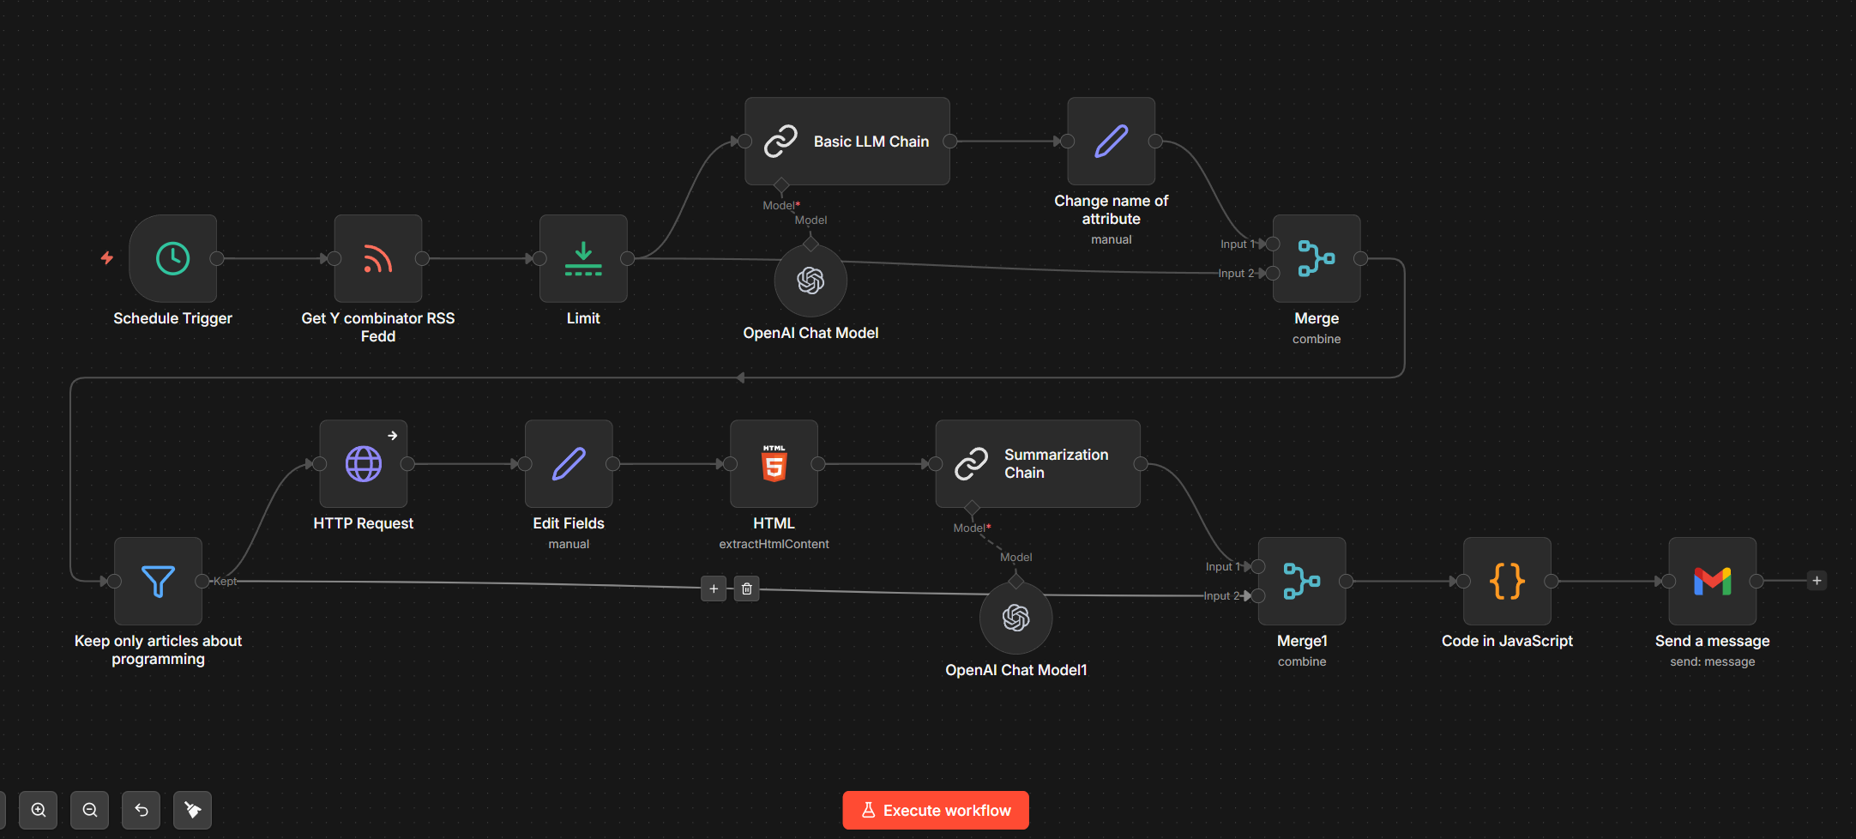Click the "Change name of attribute" label
Viewport: 1856px width, 839px height.
pos(1112,209)
